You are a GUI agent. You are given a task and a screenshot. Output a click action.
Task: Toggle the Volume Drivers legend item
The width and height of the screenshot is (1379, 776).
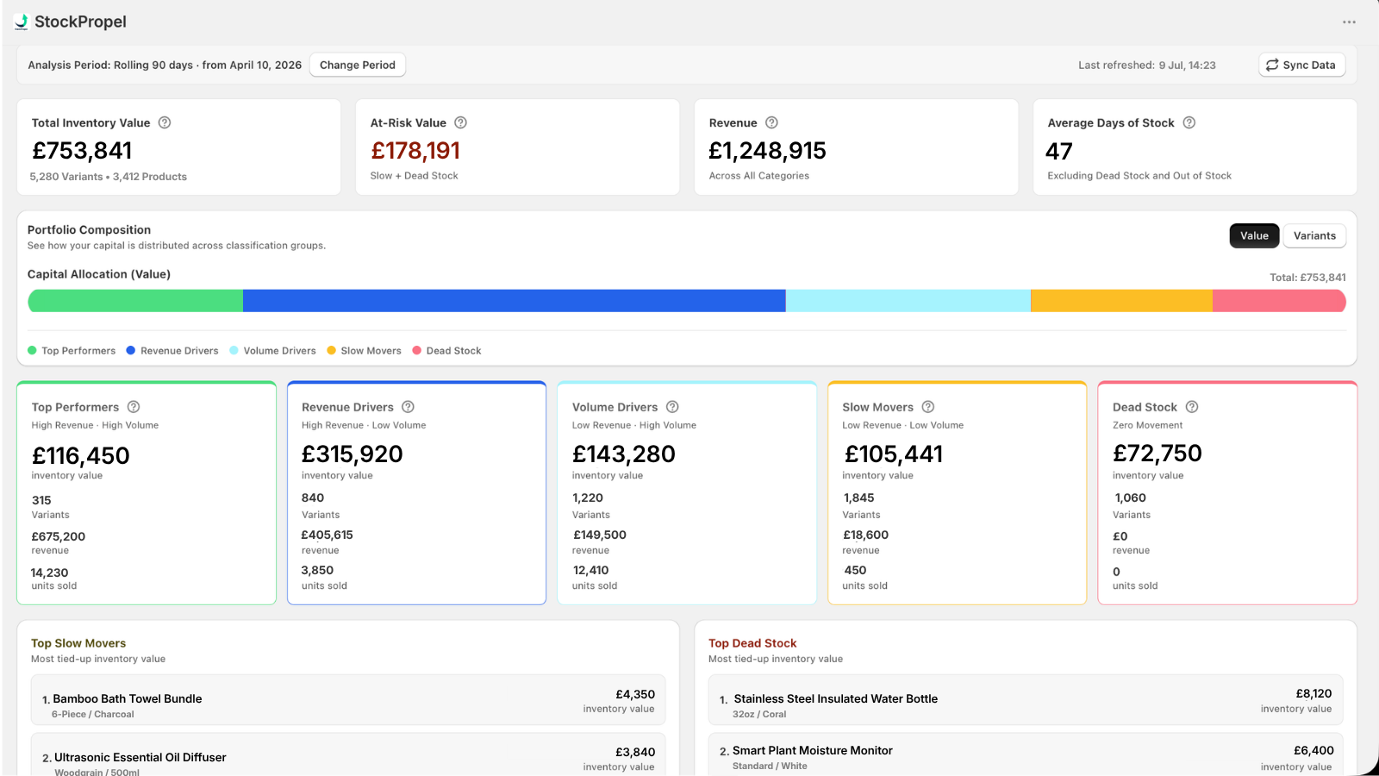click(x=272, y=351)
